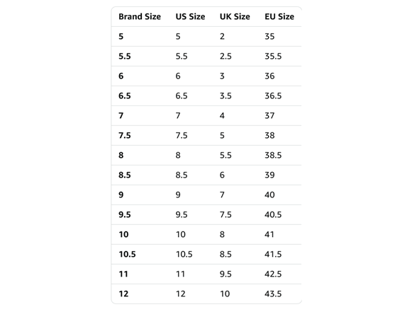Click the US Size column header
Screen dimensions: 417x312
click(x=190, y=17)
